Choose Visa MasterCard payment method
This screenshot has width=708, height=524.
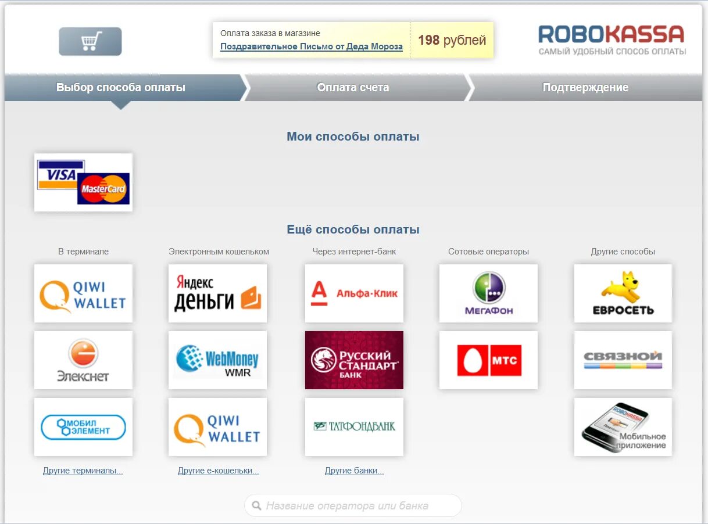coord(83,182)
